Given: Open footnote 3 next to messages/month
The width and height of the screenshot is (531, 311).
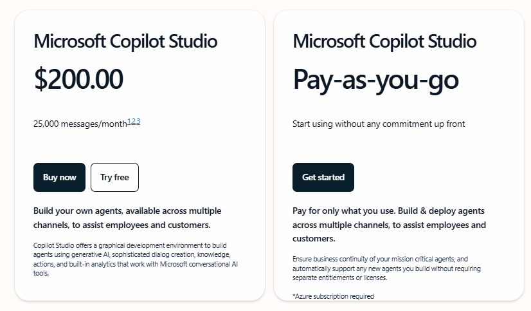Looking at the screenshot, I should 138,122.
